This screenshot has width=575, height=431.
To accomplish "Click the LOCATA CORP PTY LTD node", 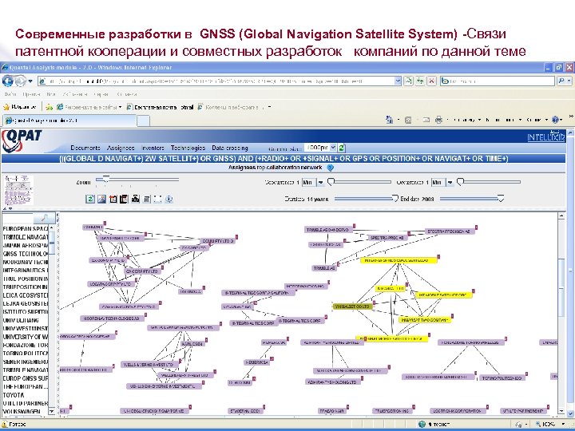I will click(x=112, y=283).
